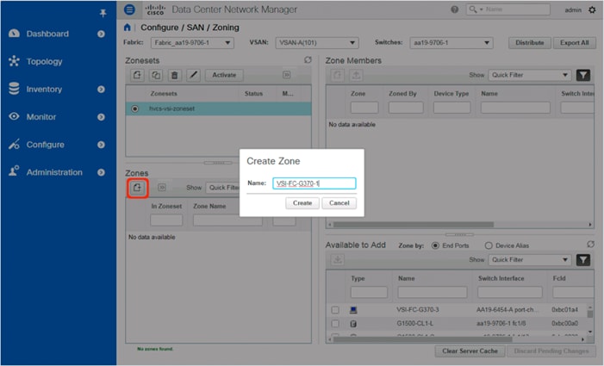Click the Zone Members upload icon
Image resolution: width=604 pixels, height=366 pixels.
pos(357,75)
